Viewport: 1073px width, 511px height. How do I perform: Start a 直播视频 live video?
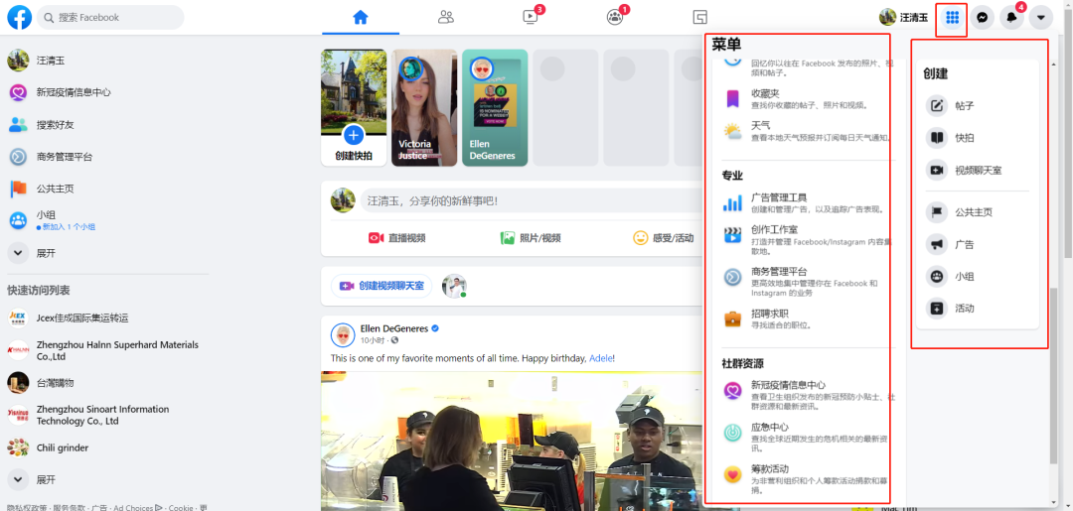pyautogui.click(x=396, y=238)
